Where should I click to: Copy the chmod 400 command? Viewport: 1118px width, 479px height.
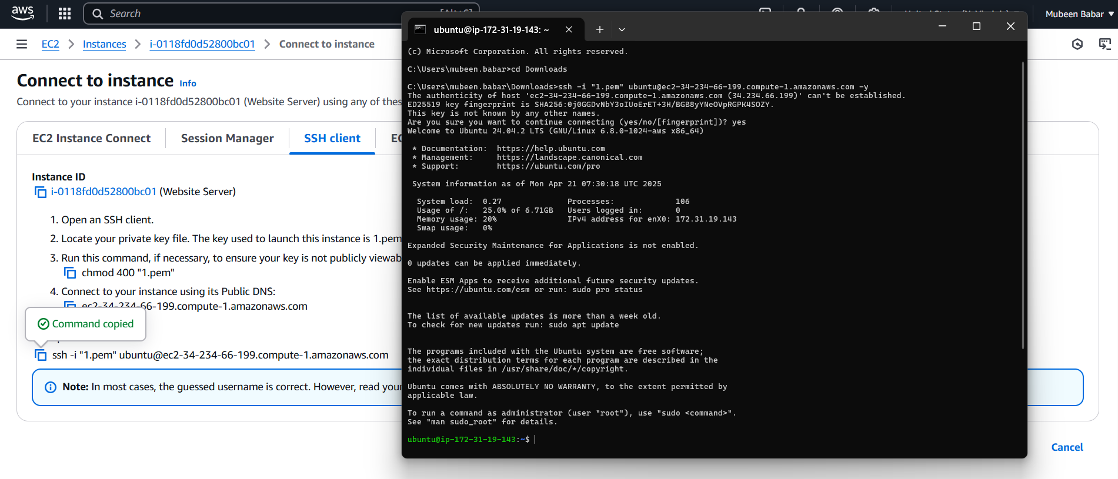coord(70,273)
